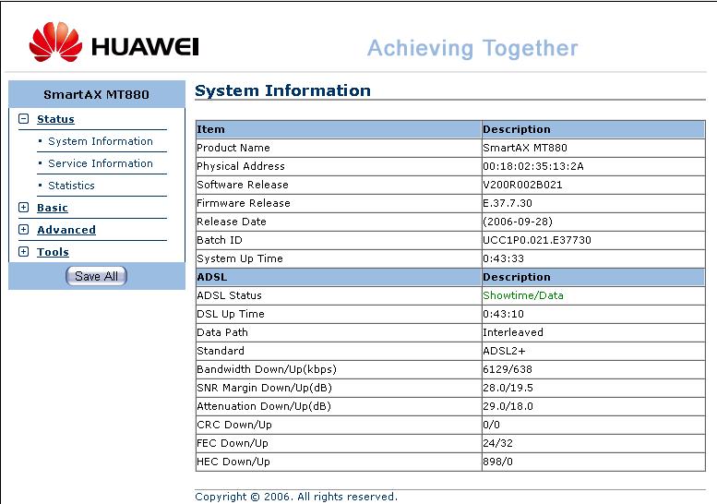Select FEC value 24/32
Viewport: 717px width, 504px height.
click(498, 443)
